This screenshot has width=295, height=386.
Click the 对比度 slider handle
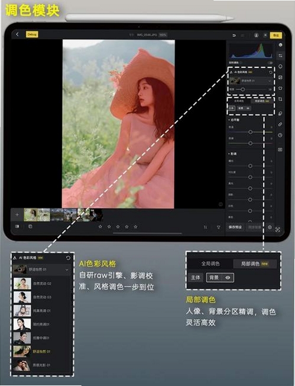pyautogui.click(x=250, y=177)
